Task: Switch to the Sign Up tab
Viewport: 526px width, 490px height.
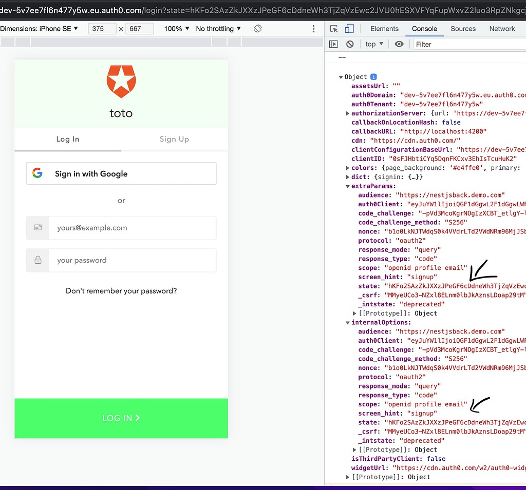Action: click(x=175, y=139)
